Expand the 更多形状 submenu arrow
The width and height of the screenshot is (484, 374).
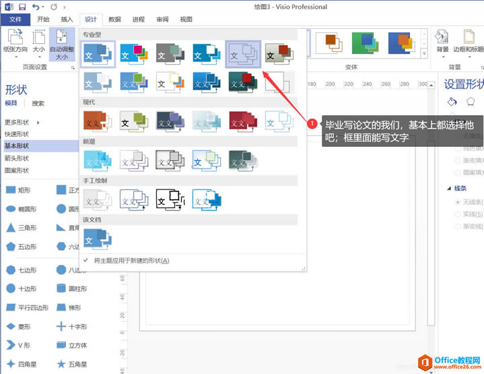pos(38,123)
